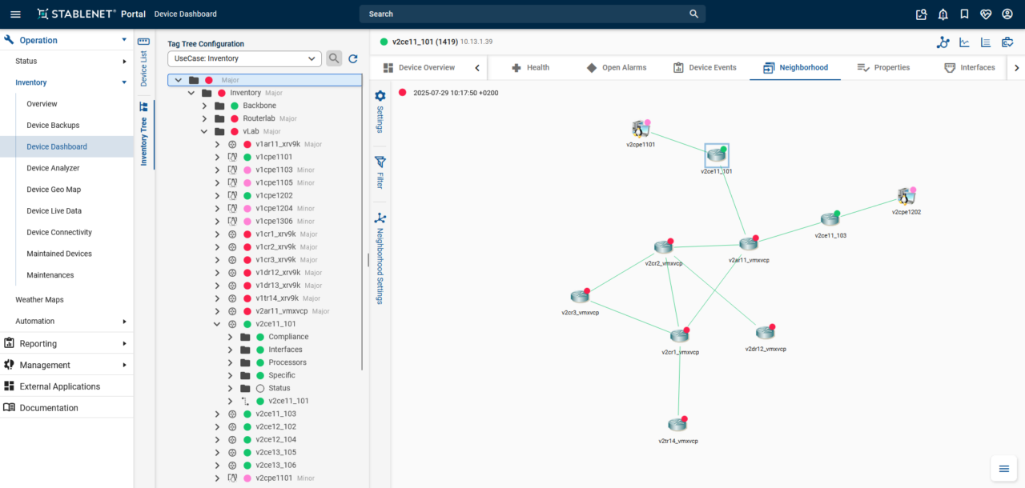This screenshot has width=1025, height=488.
Task: Collapse the v2ce11_101 device node
Action: 217,324
